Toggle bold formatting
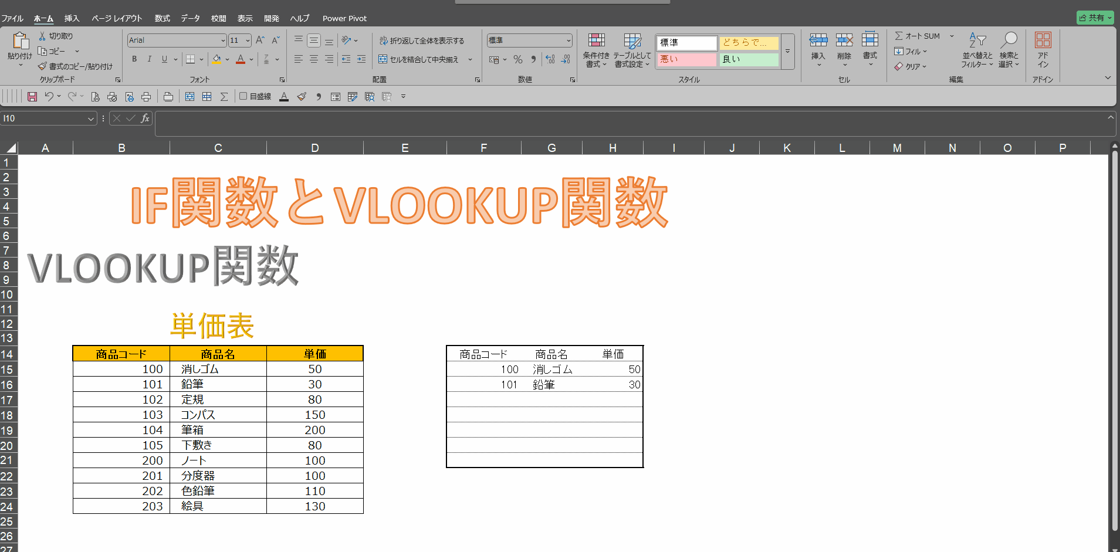Viewport: 1120px width, 552px height. click(134, 59)
